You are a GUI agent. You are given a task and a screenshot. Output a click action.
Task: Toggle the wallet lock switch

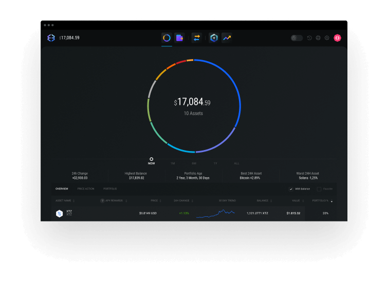click(297, 38)
